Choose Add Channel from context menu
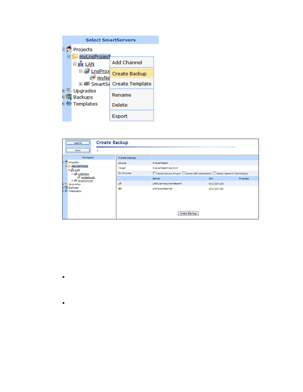Image resolution: width=303 pixels, height=392 pixels. click(x=132, y=63)
